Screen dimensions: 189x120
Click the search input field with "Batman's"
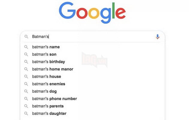pyautogui.click(x=90, y=37)
